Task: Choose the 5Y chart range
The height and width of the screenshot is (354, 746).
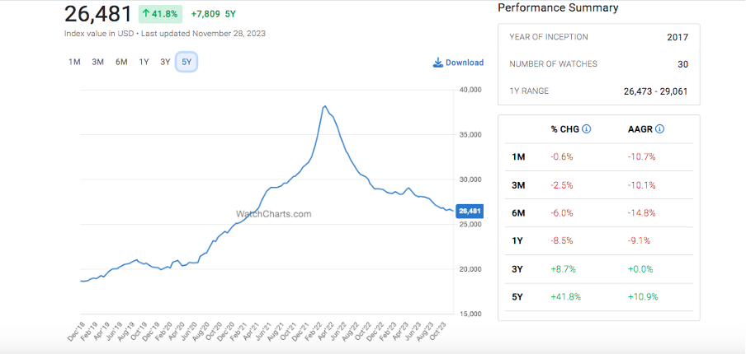Action: click(186, 63)
